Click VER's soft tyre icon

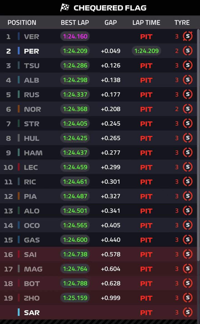[188, 36]
